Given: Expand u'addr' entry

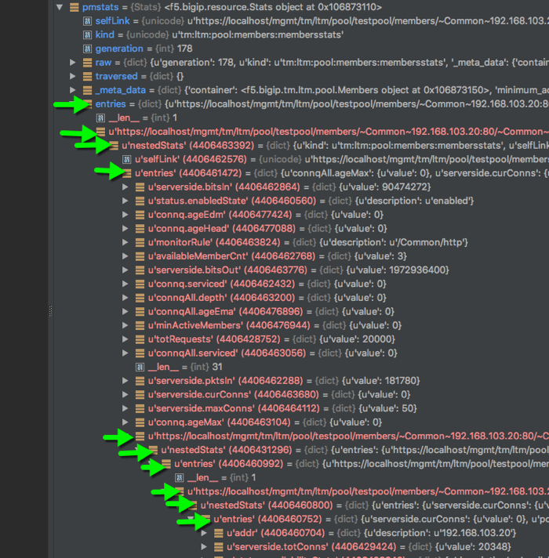Looking at the screenshot, I should click(x=204, y=533).
